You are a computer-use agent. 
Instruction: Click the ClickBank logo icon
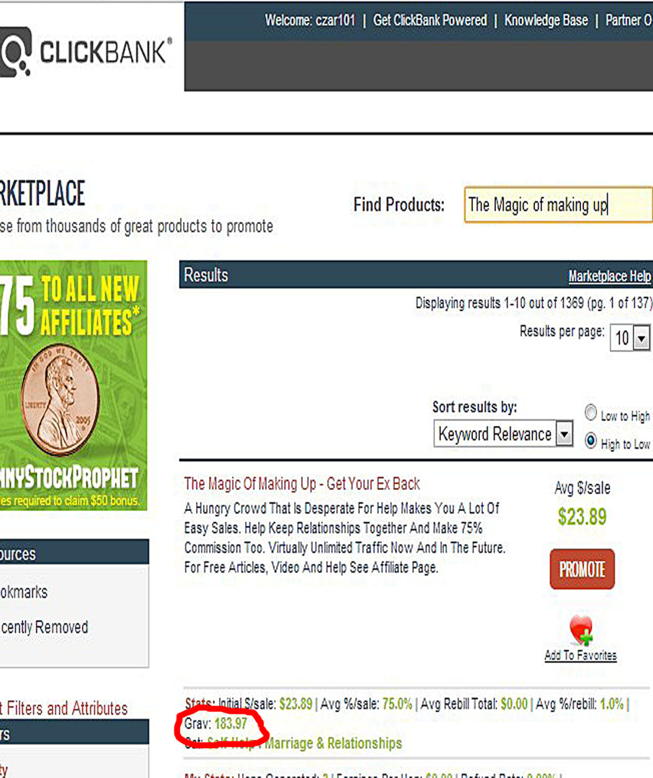point(15,52)
